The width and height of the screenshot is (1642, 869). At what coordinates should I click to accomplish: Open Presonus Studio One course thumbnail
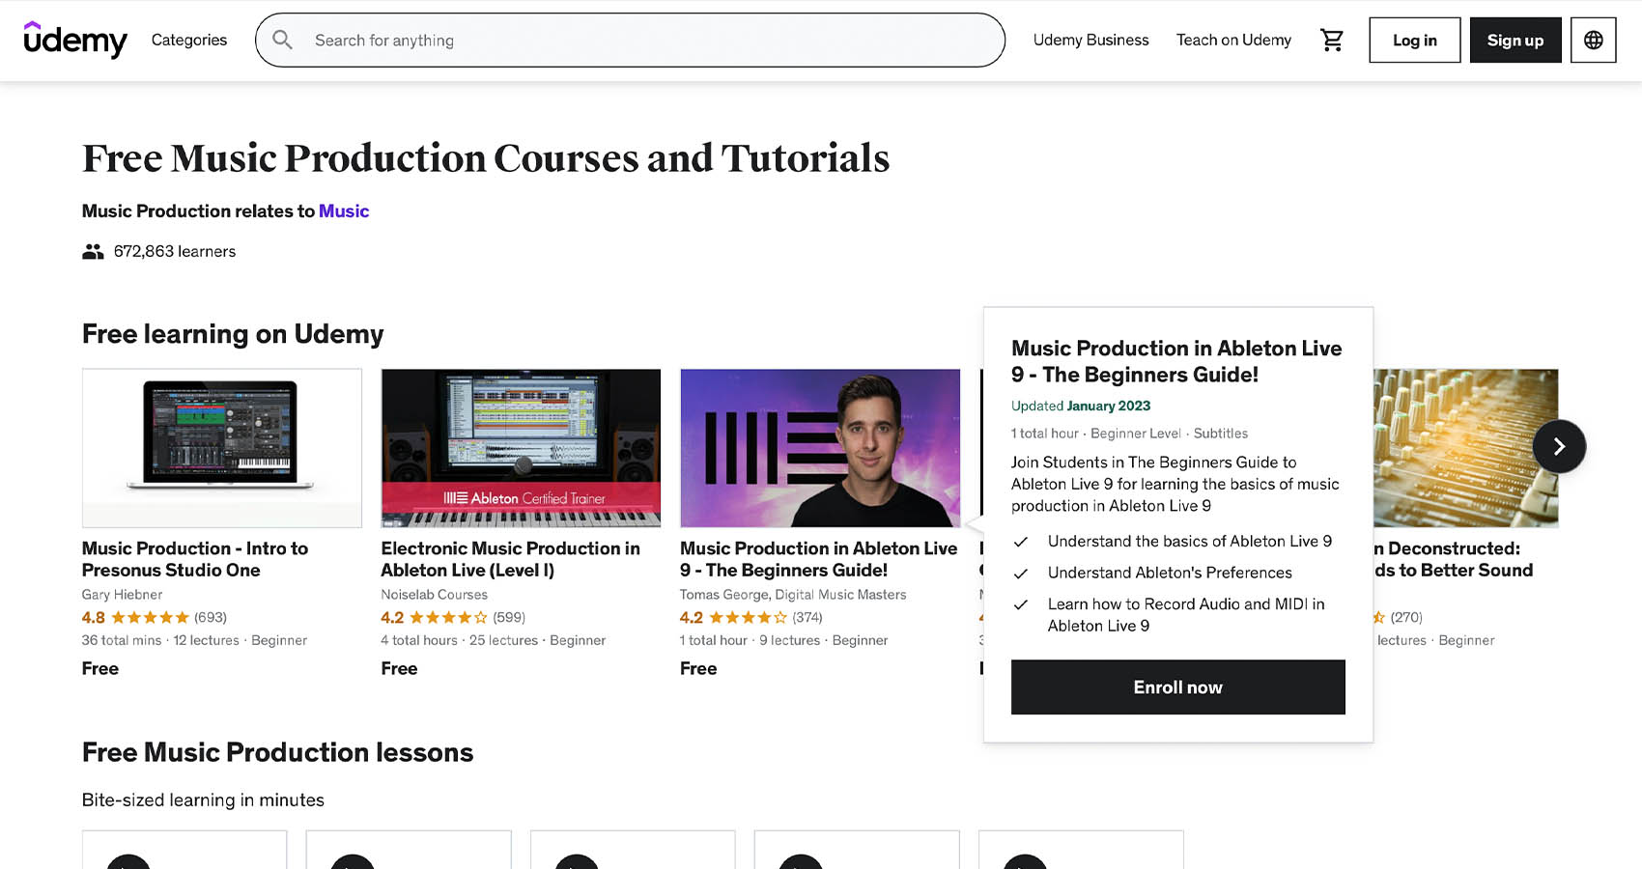[222, 448]
